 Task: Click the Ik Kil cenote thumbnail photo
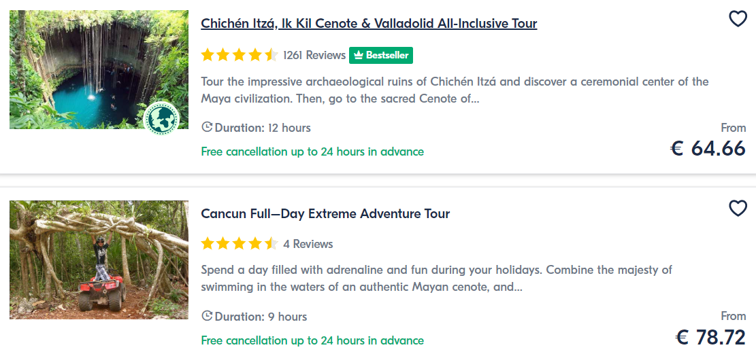click(99, 70)
